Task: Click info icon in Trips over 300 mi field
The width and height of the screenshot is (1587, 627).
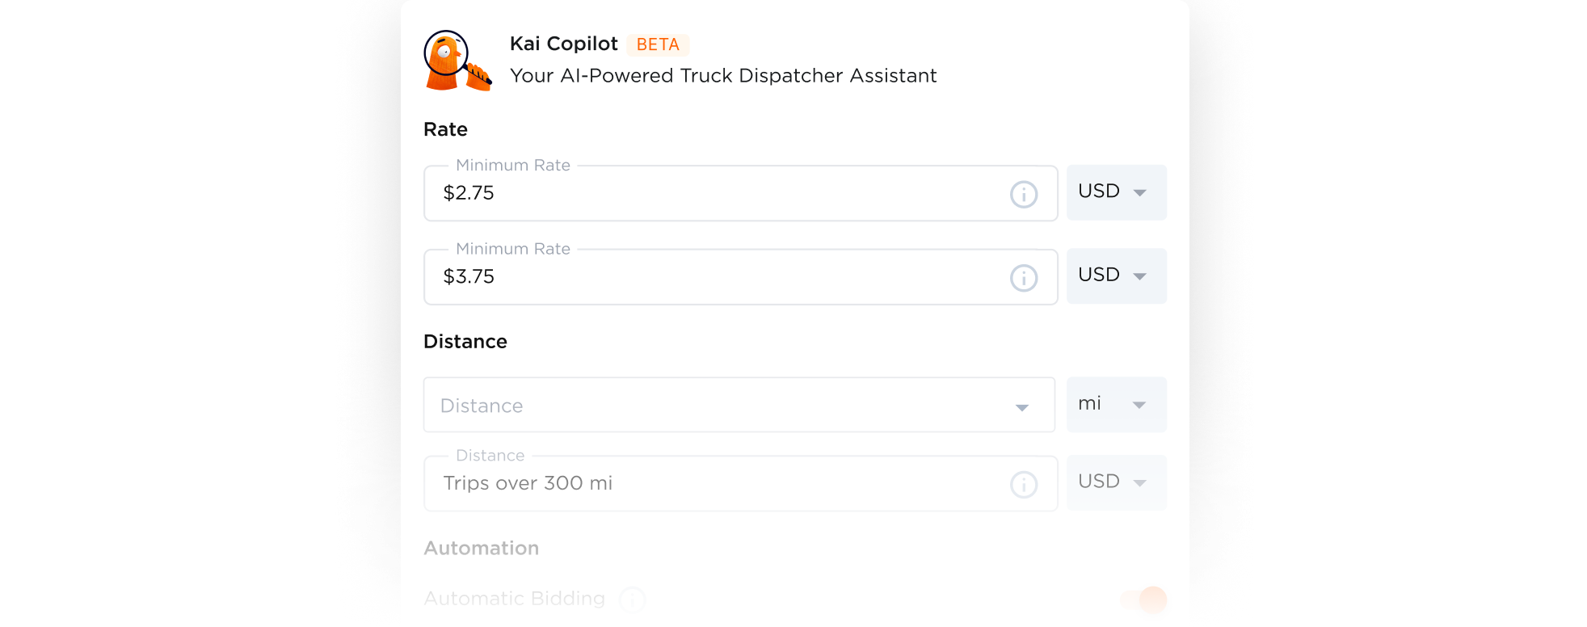Action: [1024, 485]
